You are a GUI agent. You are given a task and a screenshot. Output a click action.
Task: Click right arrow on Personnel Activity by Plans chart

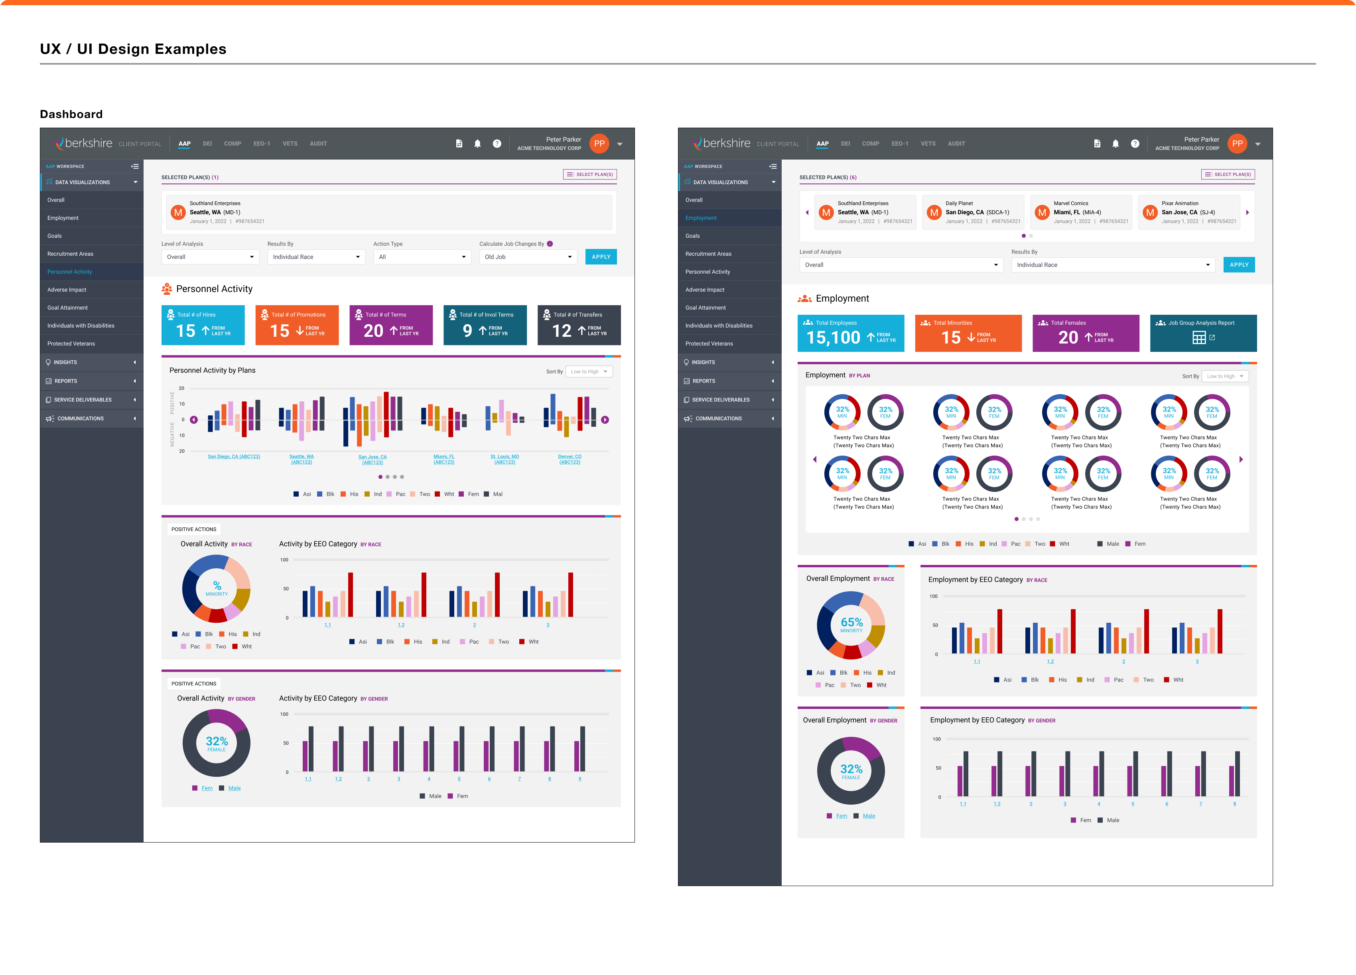point(605,420)
